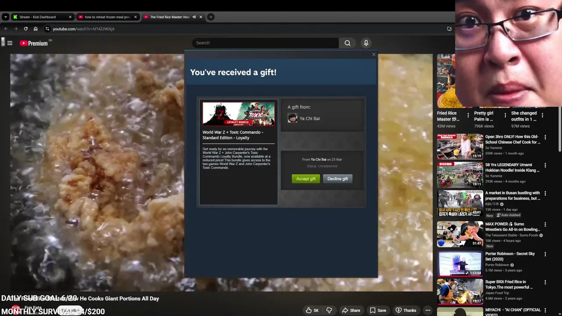Image resolution: width=562 pixels, height=316 pixels.
Task: Open the browser tab list dropdown arrow
Action: [x=5, y=17]
